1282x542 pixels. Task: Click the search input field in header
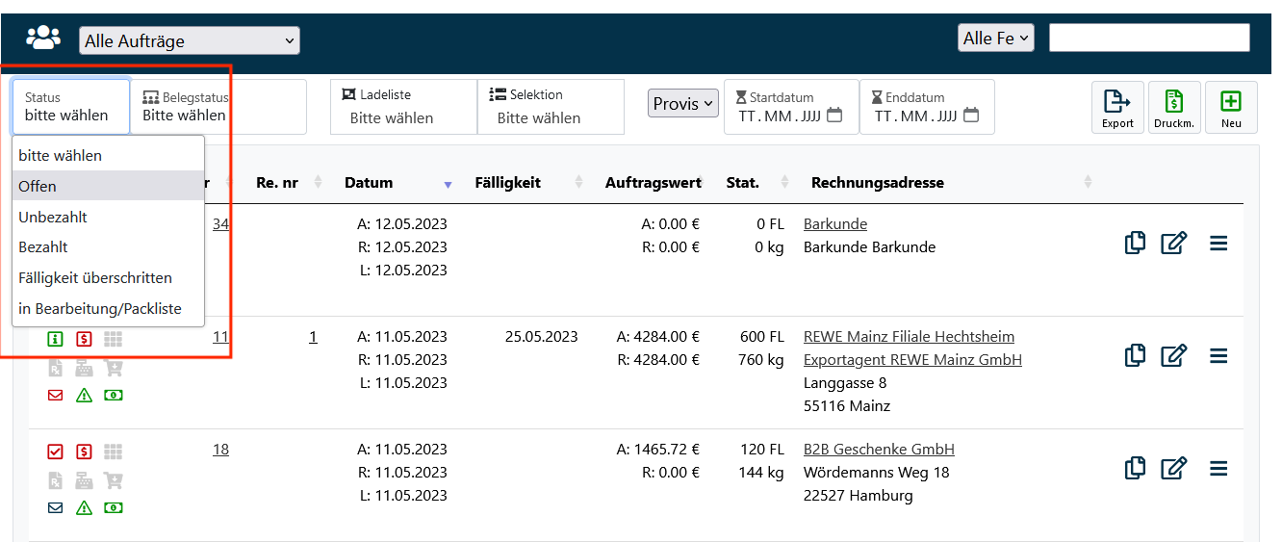tap(1148, 39)
